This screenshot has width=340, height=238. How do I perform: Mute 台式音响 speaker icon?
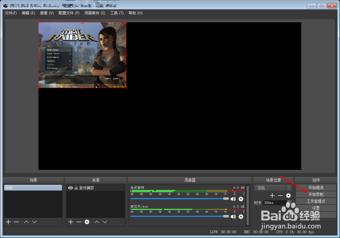click(233, 199)
